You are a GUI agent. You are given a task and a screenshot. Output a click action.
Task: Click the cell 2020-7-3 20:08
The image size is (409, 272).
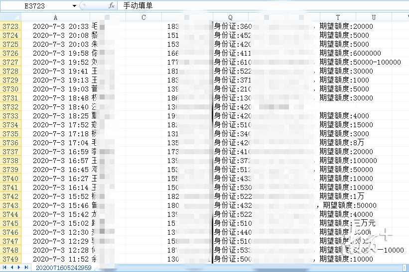click(x=56, y=35)
